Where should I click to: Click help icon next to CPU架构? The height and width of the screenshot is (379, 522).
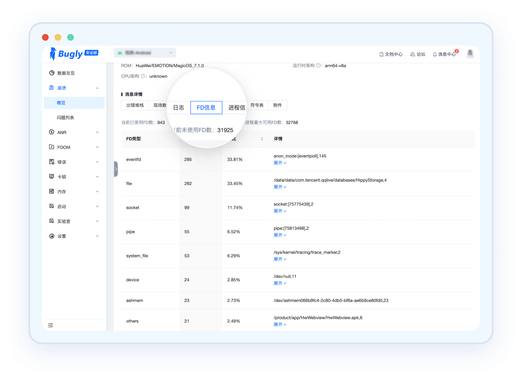tap(143, 76)
